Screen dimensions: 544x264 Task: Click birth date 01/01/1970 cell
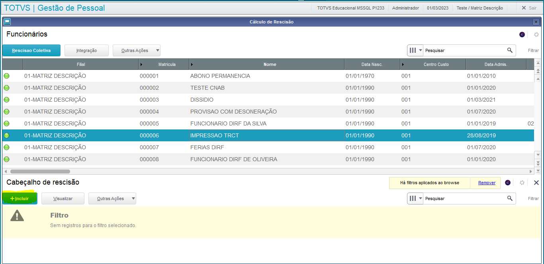[x=372, y=76]
